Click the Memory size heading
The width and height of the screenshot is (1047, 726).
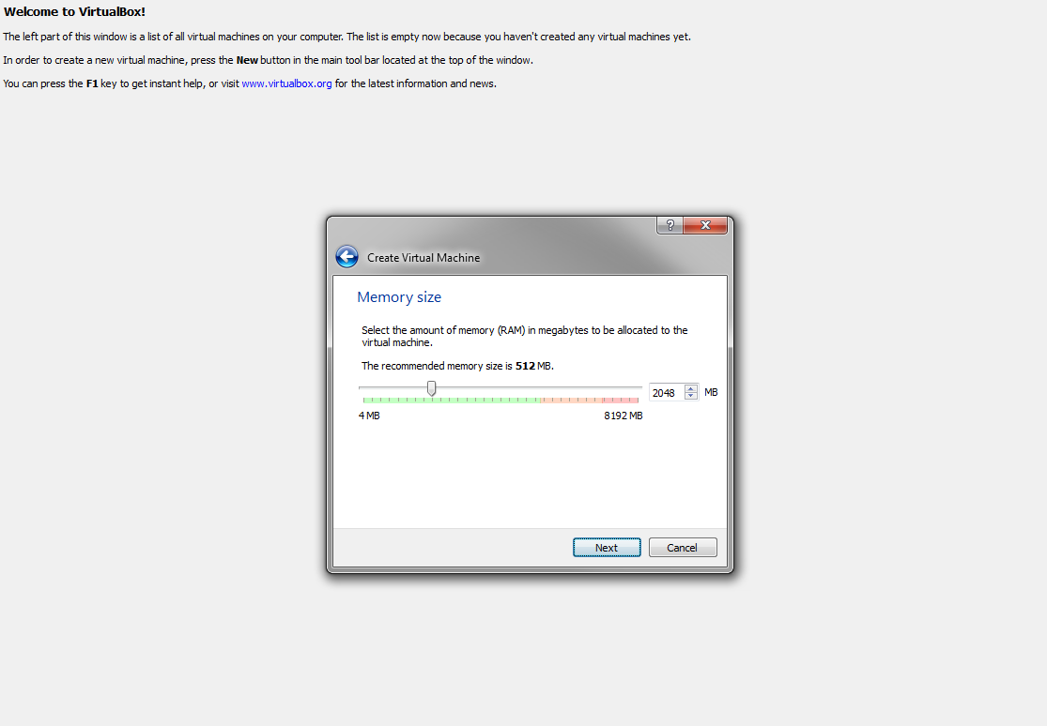coord(399,297)
